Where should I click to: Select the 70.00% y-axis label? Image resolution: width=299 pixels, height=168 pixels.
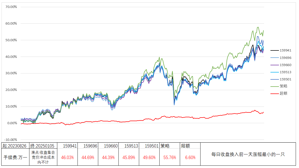click(11, 7)
